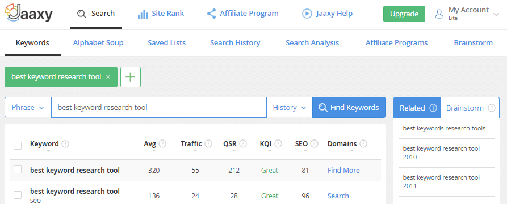The width and height of the screenshot is (507, 204).
Task: Click the keyword search input field
Action: (x=159, y=108)
